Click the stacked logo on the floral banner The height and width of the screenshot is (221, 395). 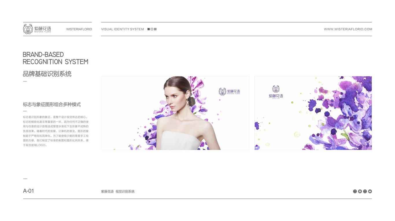(276, 92)
